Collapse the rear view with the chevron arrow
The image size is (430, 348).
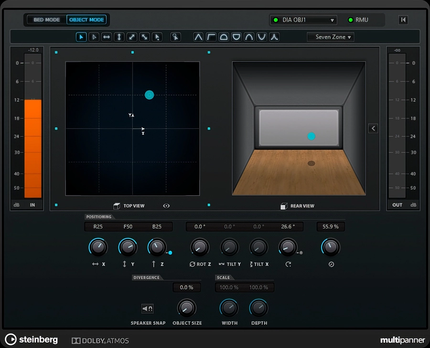tap(373, 128)
